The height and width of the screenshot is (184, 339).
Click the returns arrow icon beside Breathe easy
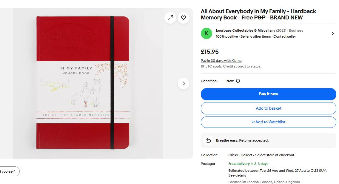(209, 140)
